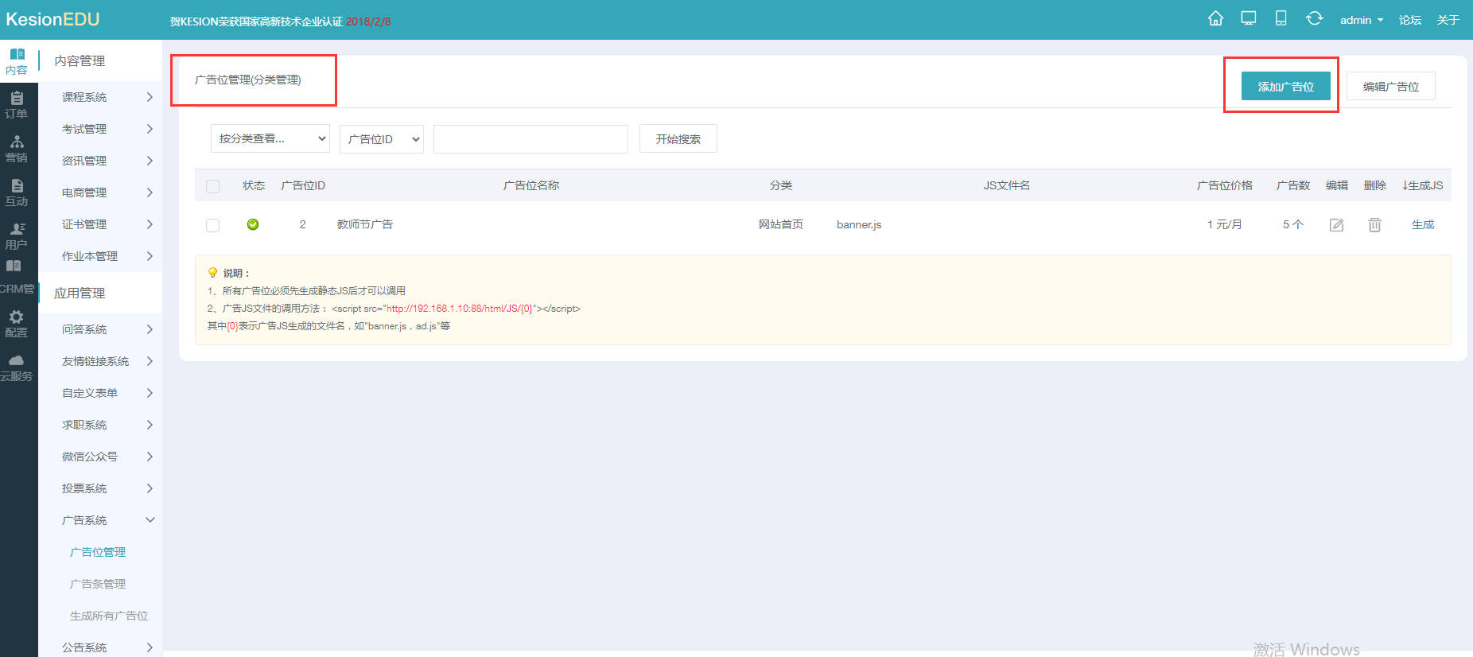Click the 广告位名称 column header
This screenshot has height=657, width=1473.
531,185
